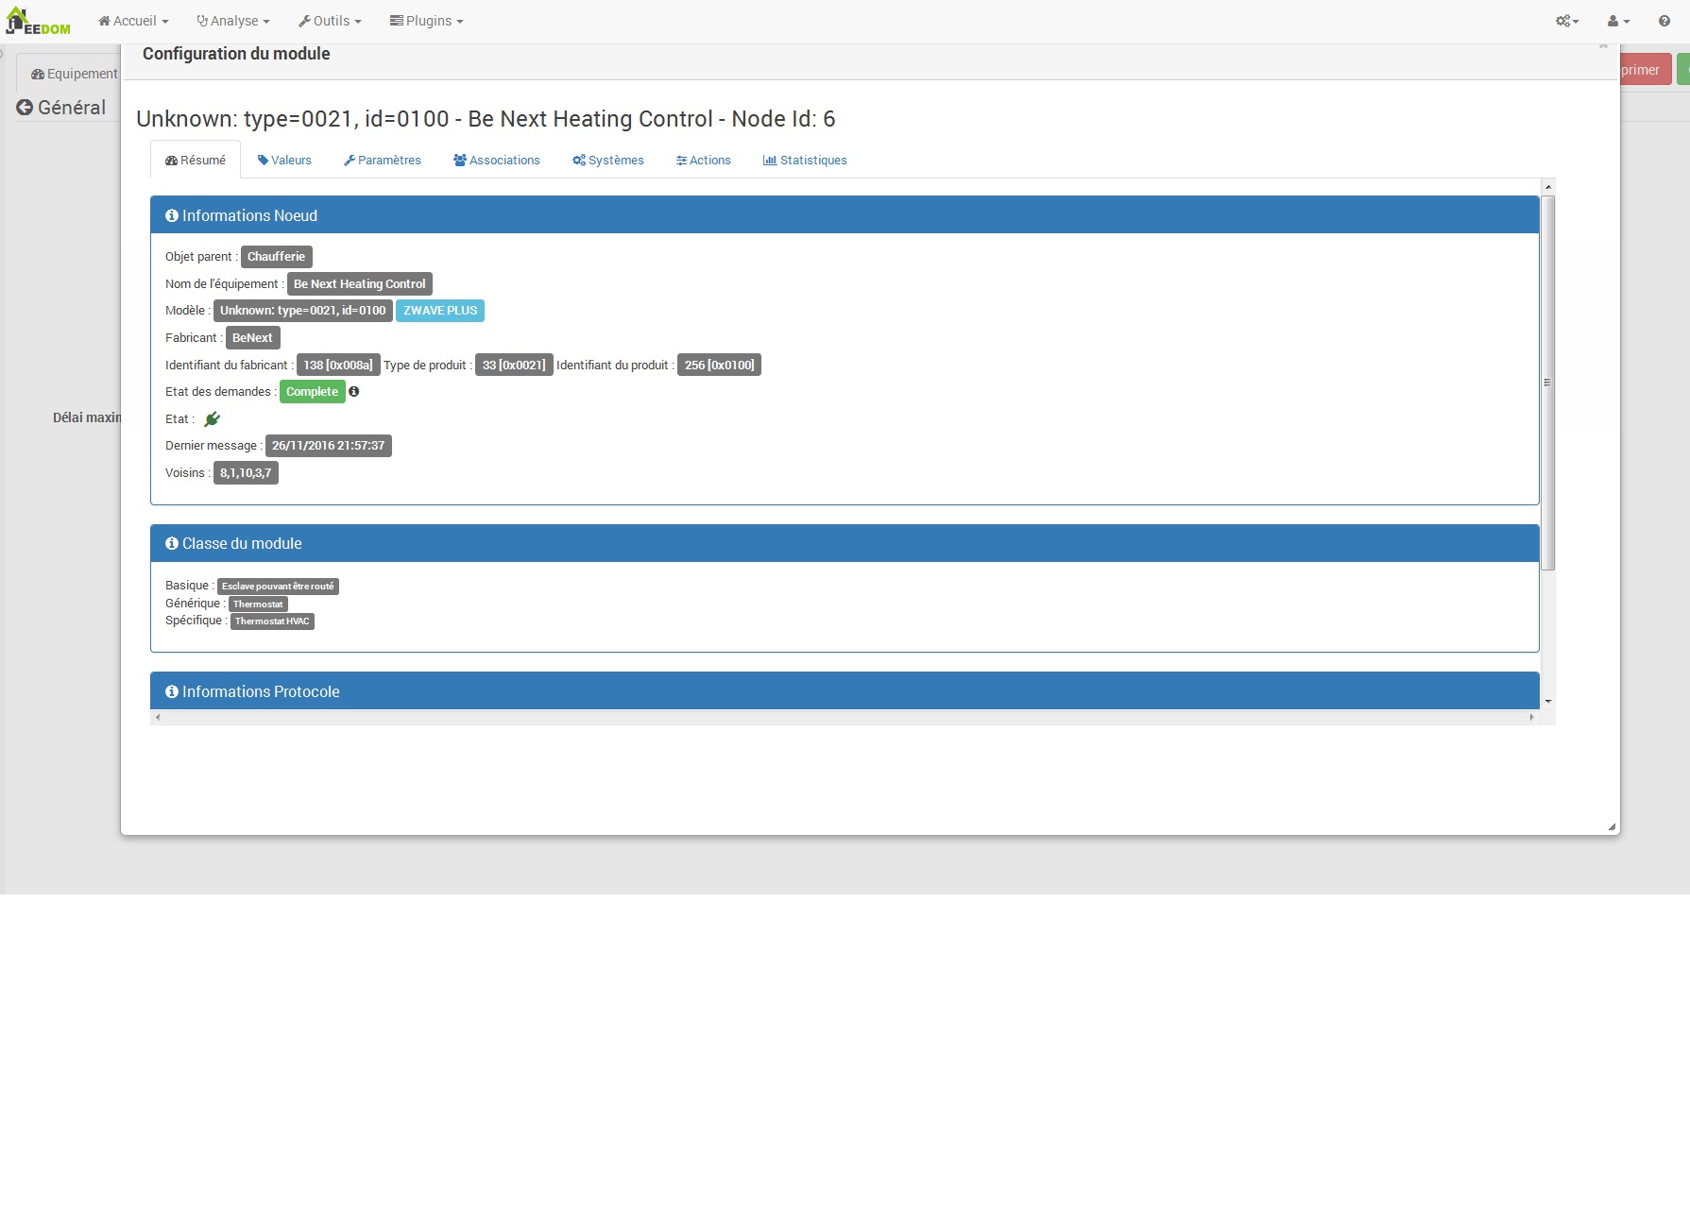Screen dimensions: 1690x1209
Task: Click the vertical scrollbar of the module panel
Action: click(x=1547, y=383)
